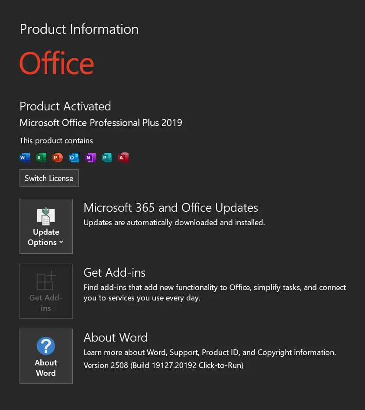Click the Microsoft 365 and Office Updates heading
Image resolution: width=365 pixels, height=410 pixels.
(x=171, y=208)
